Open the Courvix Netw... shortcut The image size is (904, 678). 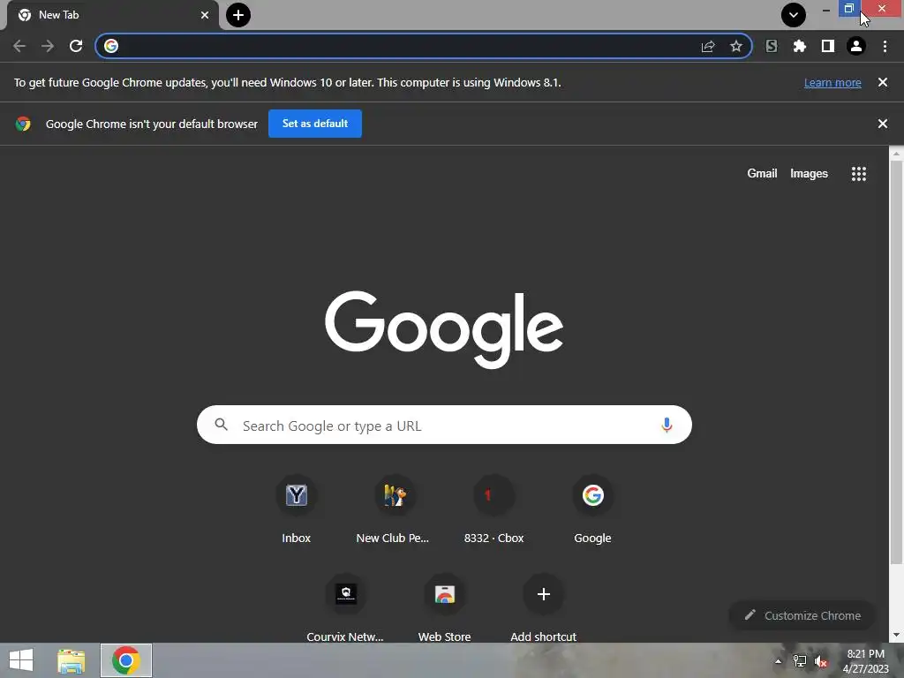click(x=345, y=607)
